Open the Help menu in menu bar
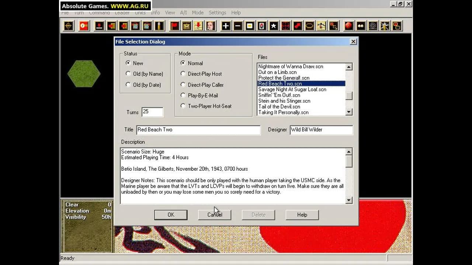This screenshot has height=265, width=472. click(x=236, y=13)
